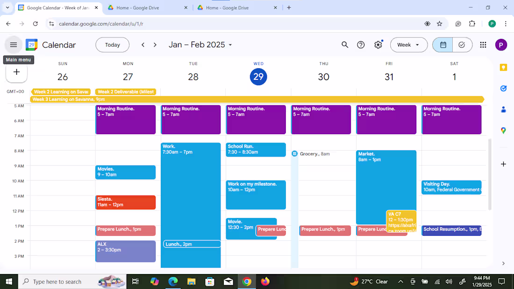This screenshot has height=289, width=514.
Task: Open Google Keep from the side panel
Action: 503,67
